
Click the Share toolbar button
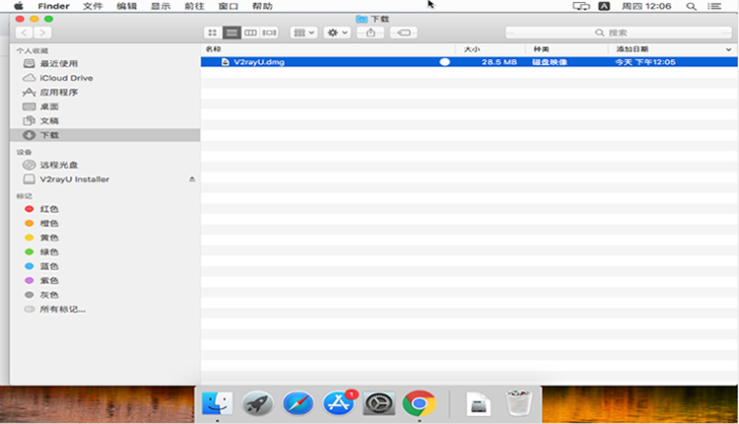[x=369, y=33]
